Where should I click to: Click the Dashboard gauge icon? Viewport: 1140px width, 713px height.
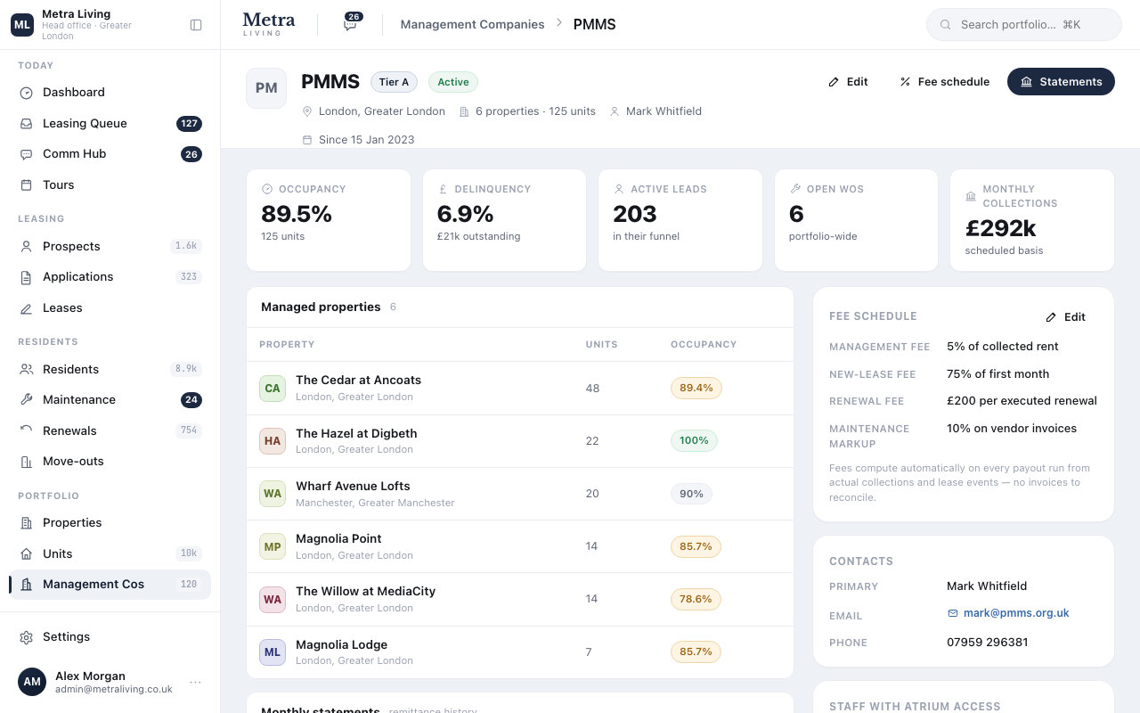tap(27, 93)
